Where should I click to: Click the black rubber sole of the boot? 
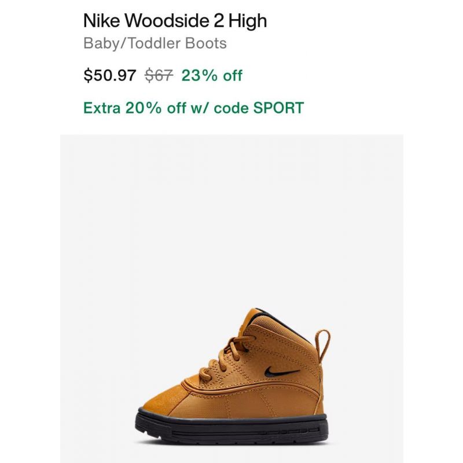(x=232, y=426)
